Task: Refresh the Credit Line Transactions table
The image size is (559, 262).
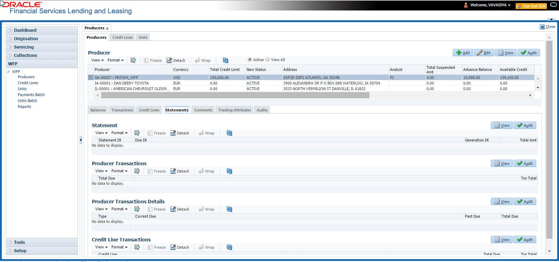Action: [229, 247]
